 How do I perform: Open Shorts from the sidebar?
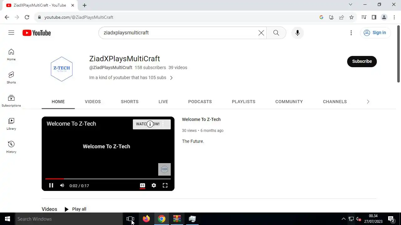[x=11, y=78]
